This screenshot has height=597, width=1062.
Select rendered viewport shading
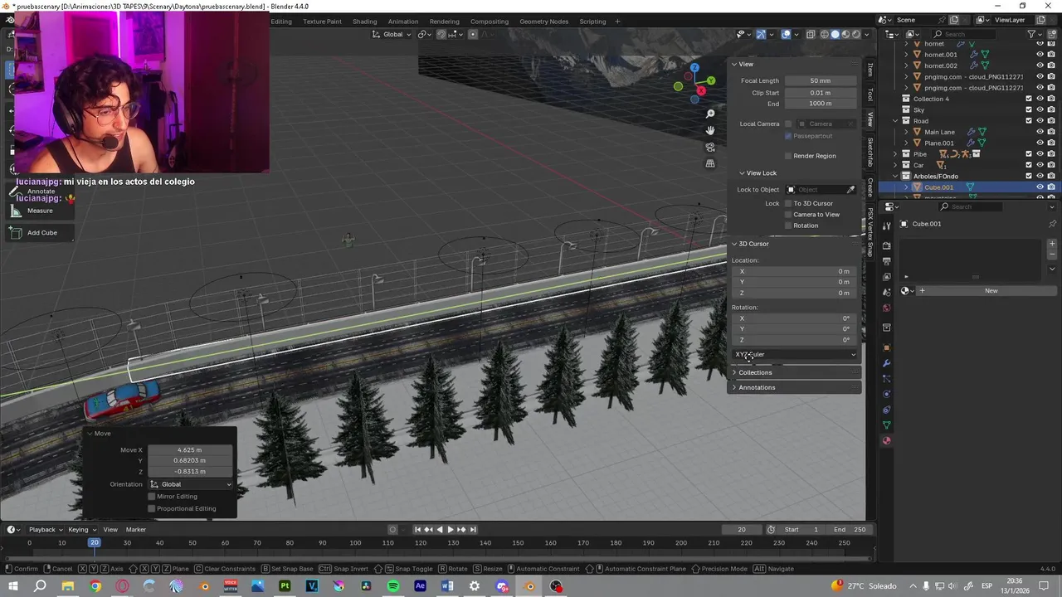(857, 34)
